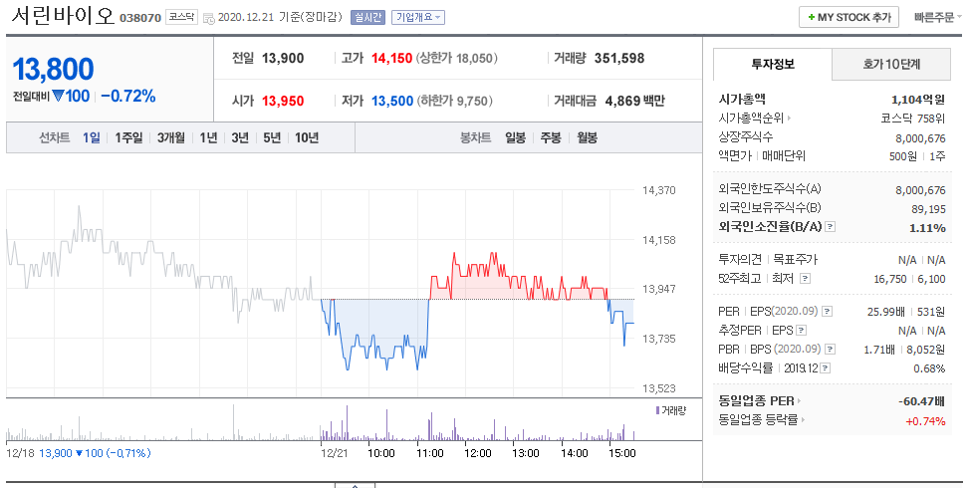Open the 동일업종 등락률 link

pyautogui.click(x=759, y=420)
